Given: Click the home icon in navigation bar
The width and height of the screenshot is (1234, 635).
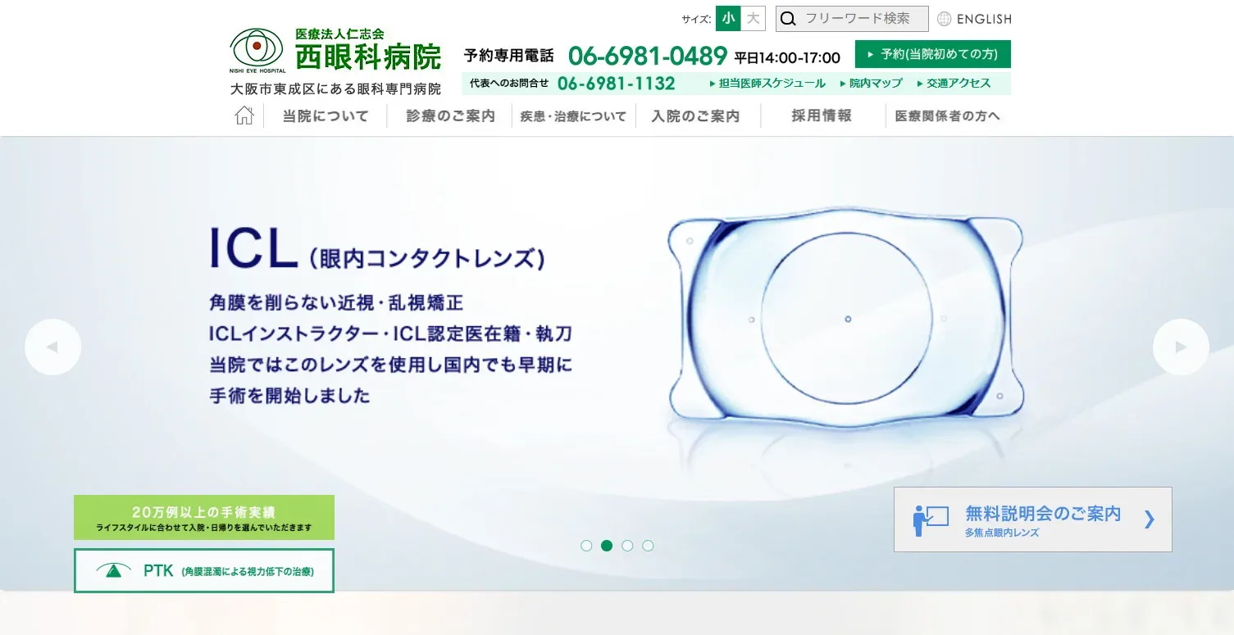Looking at the screenshot, I should pos(244,116).
